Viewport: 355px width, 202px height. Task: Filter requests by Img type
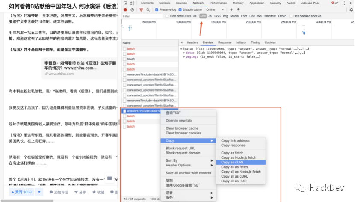(x=225, y=16)
